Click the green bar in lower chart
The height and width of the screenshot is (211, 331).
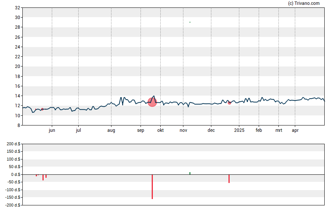coord(190,173)
